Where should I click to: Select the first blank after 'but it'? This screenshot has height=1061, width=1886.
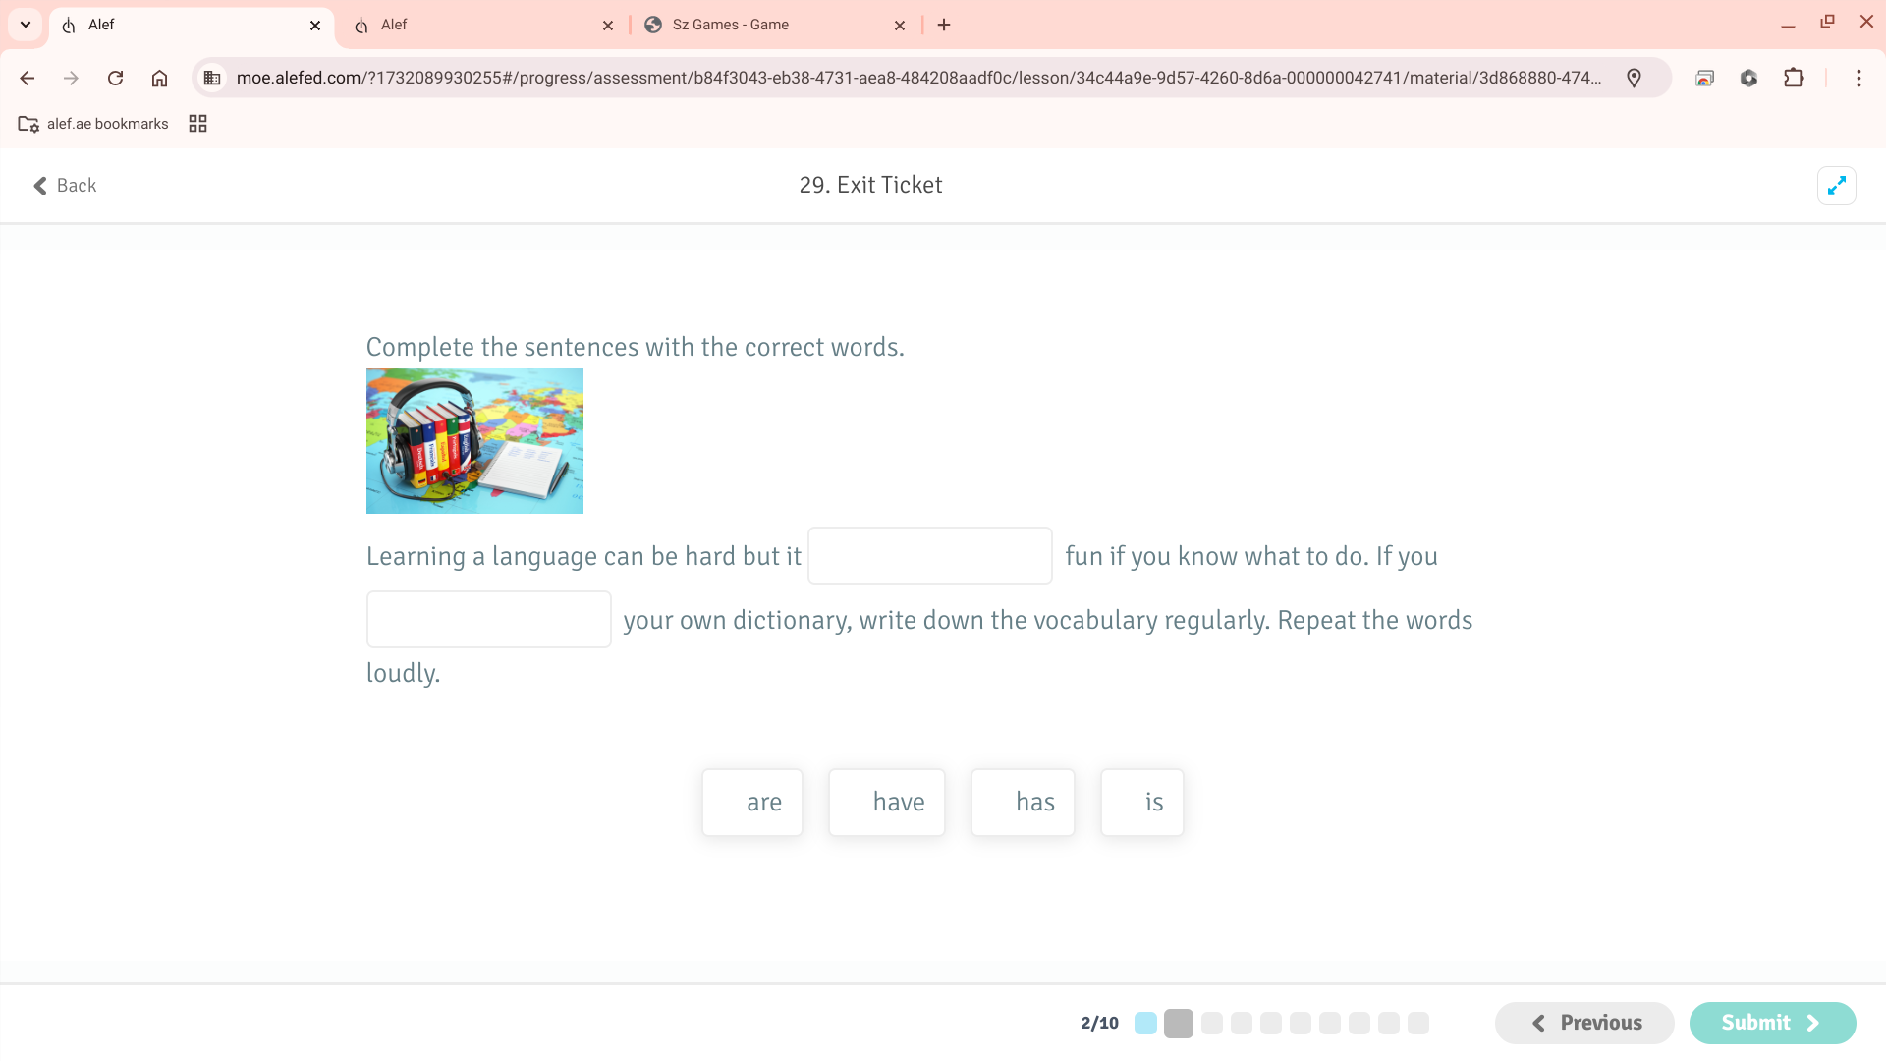tap(929, 556)
